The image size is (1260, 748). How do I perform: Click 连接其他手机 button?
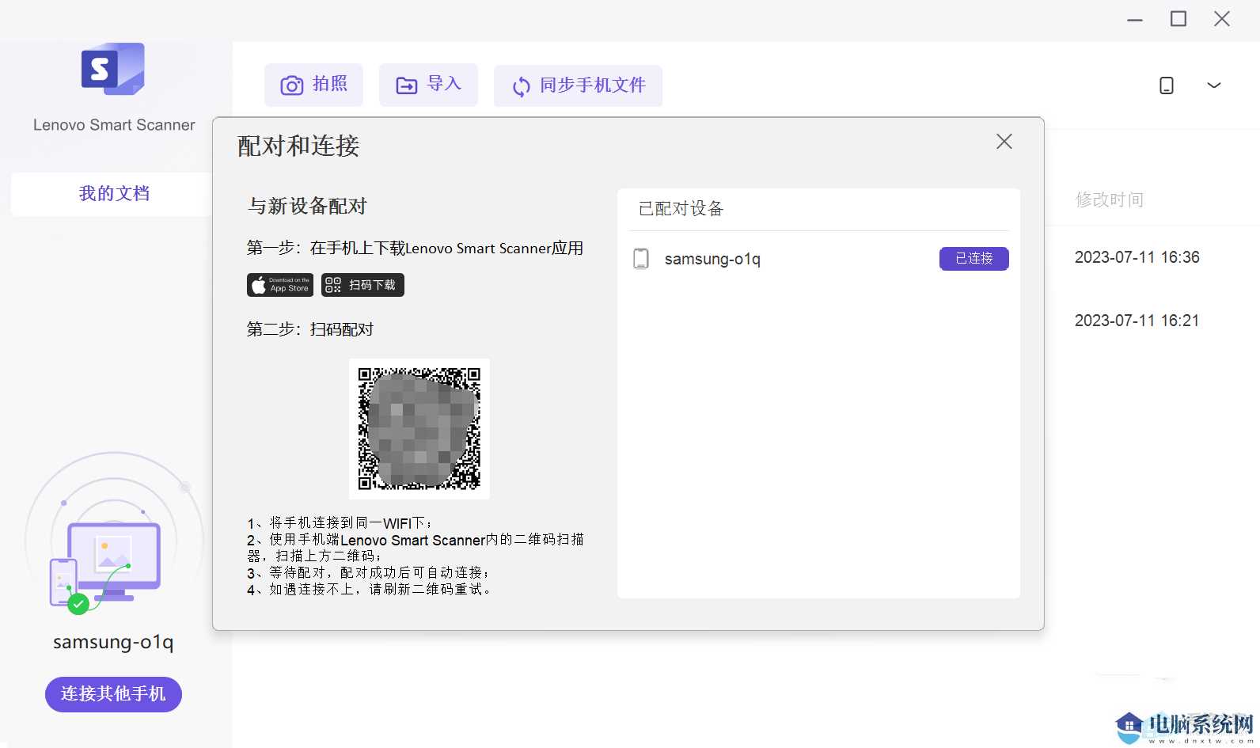(113, 694)
